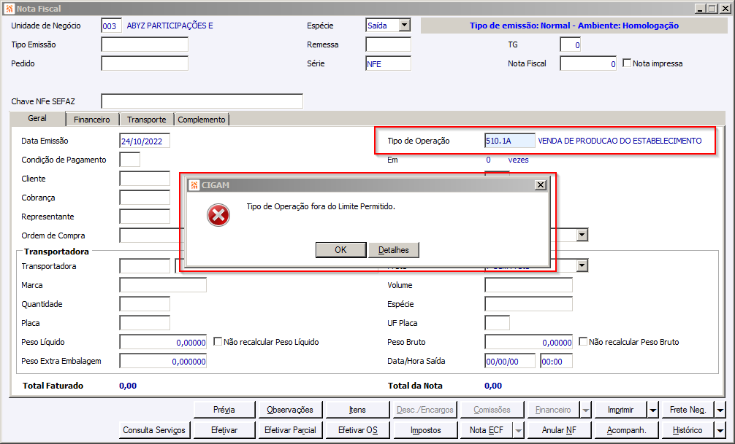Expand the Imprimir button arrow

point(653,410)
